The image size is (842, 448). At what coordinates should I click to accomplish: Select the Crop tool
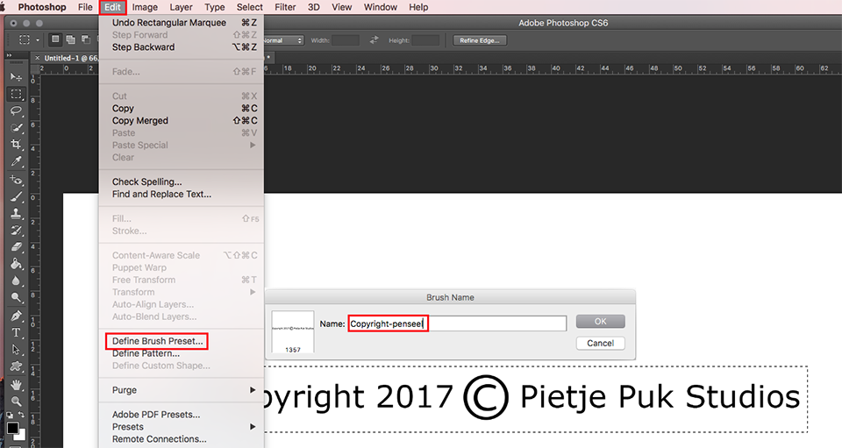point(16,145)
